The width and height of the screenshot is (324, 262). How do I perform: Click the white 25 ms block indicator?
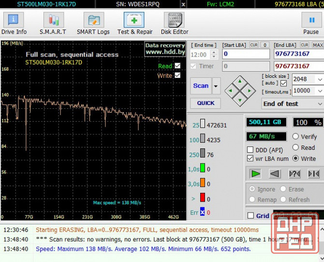tap(203, 124)
